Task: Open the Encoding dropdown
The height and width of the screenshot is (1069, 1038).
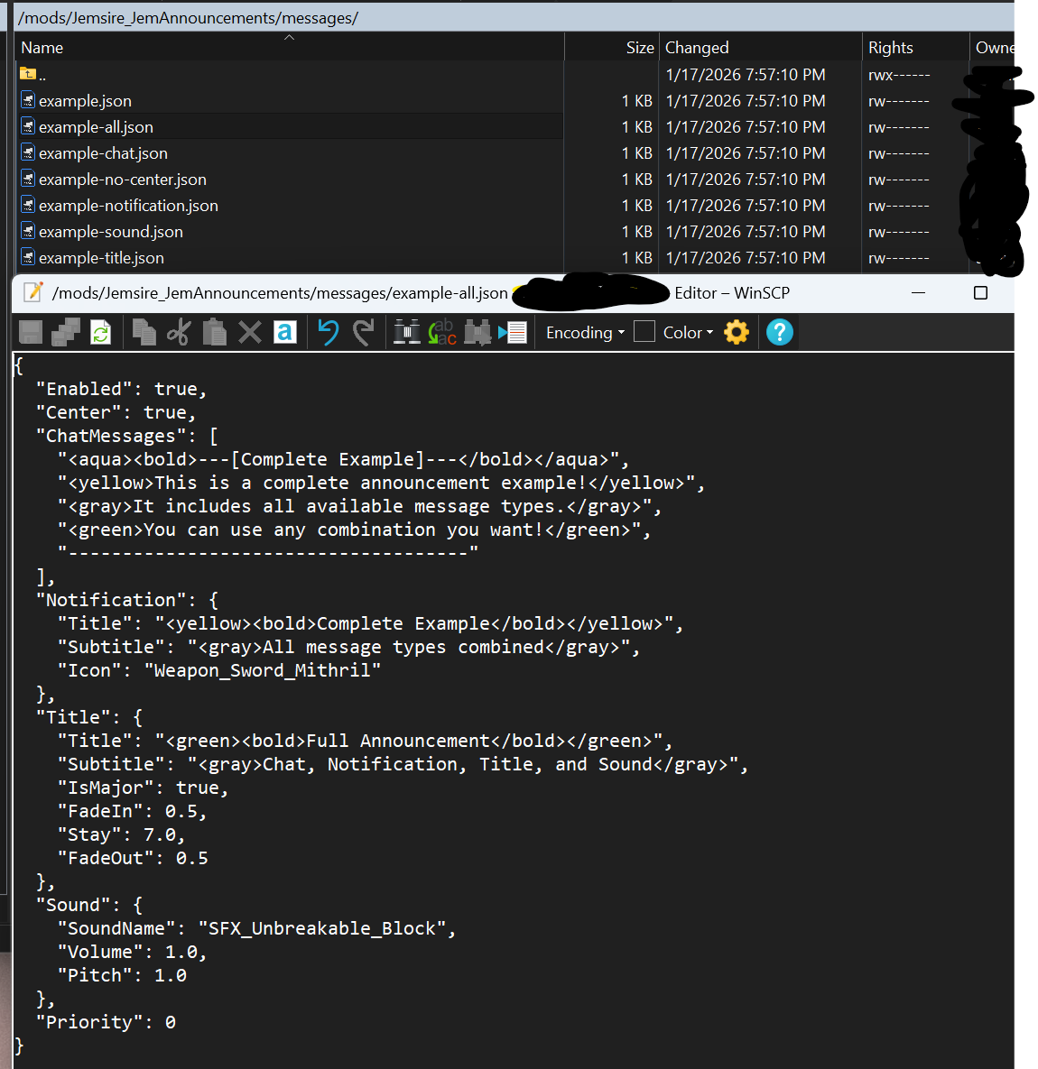Action: click(583, 332)
